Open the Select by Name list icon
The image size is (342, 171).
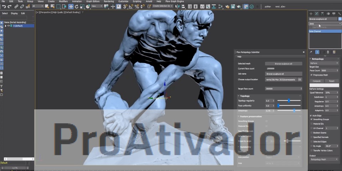[53, 6]
